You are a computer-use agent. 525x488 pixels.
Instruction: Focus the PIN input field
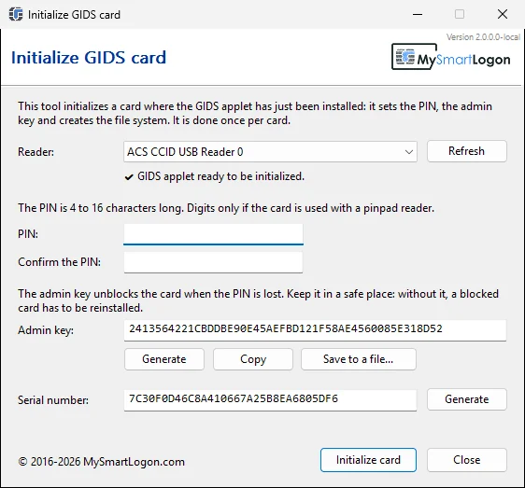click(x=213, y=234)
